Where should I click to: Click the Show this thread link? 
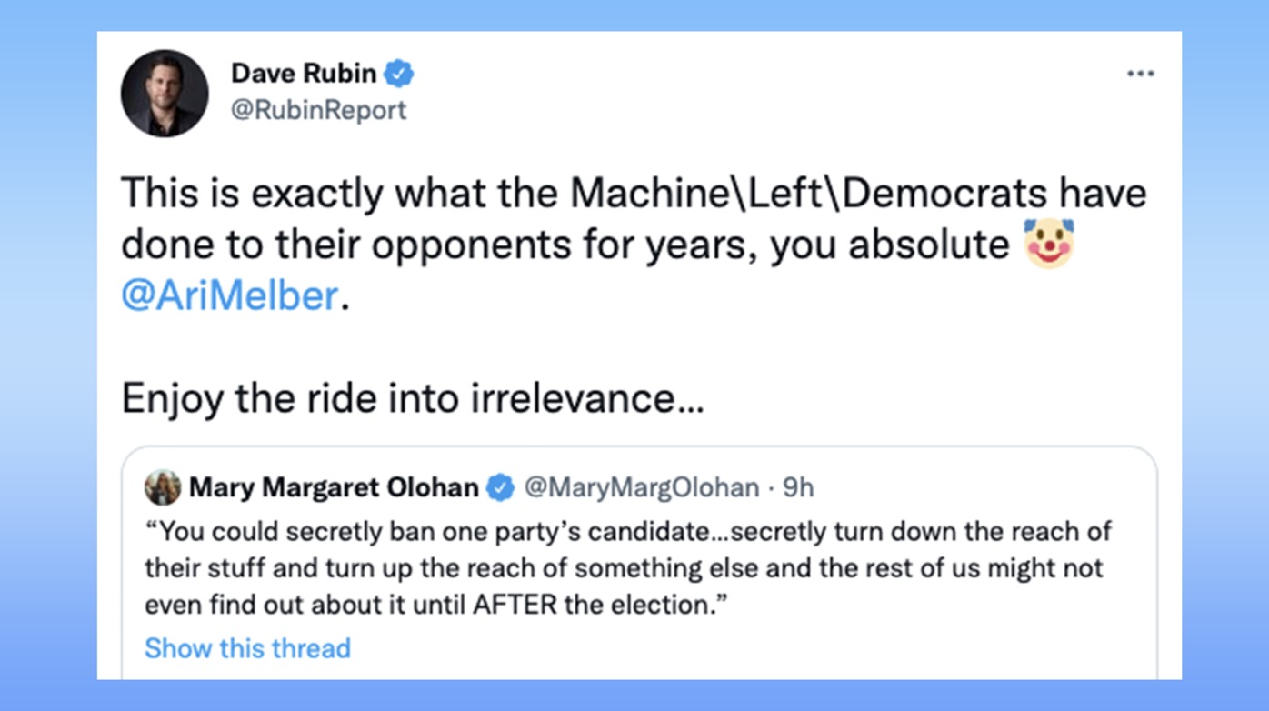(x=247, y=648)
